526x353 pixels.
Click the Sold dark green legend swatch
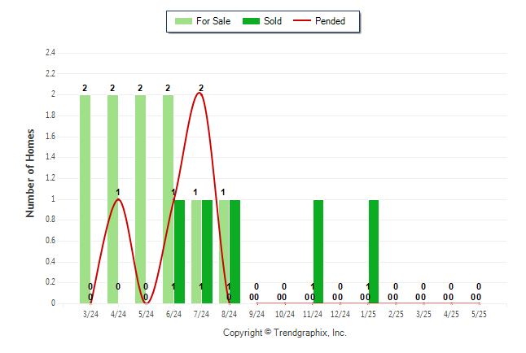pos(252,21)
